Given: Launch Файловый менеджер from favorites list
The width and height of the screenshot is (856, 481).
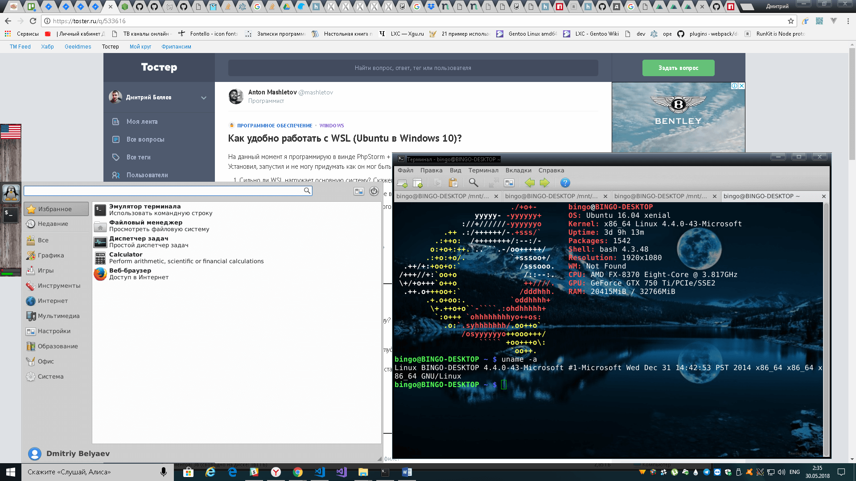Looking at the screenshot, I should pyautogui.click(x=236, y=226).
